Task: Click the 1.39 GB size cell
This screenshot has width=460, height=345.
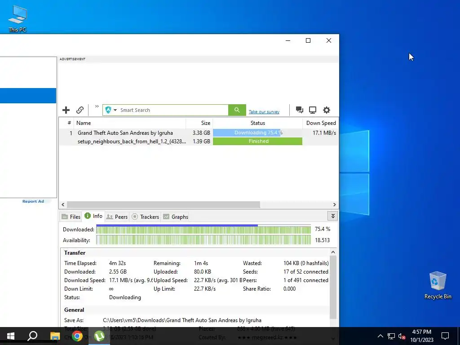Action: (x=201, y=142)
